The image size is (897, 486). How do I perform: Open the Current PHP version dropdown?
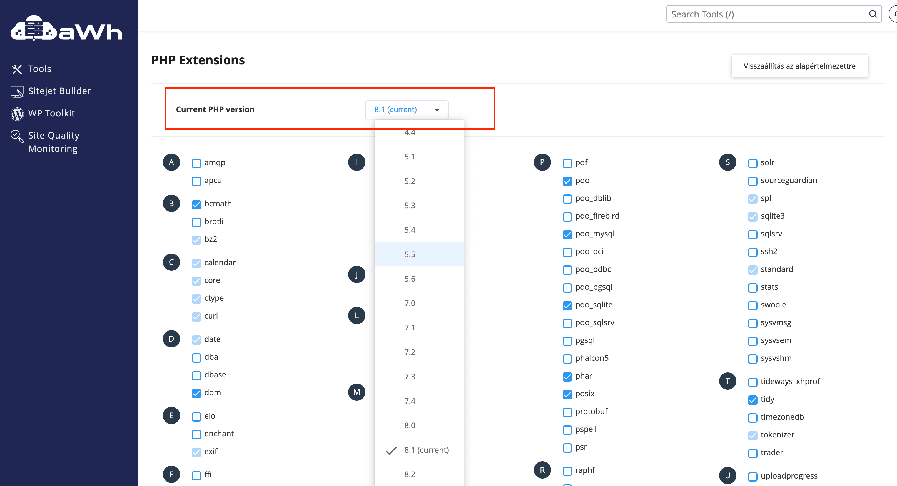406,110
